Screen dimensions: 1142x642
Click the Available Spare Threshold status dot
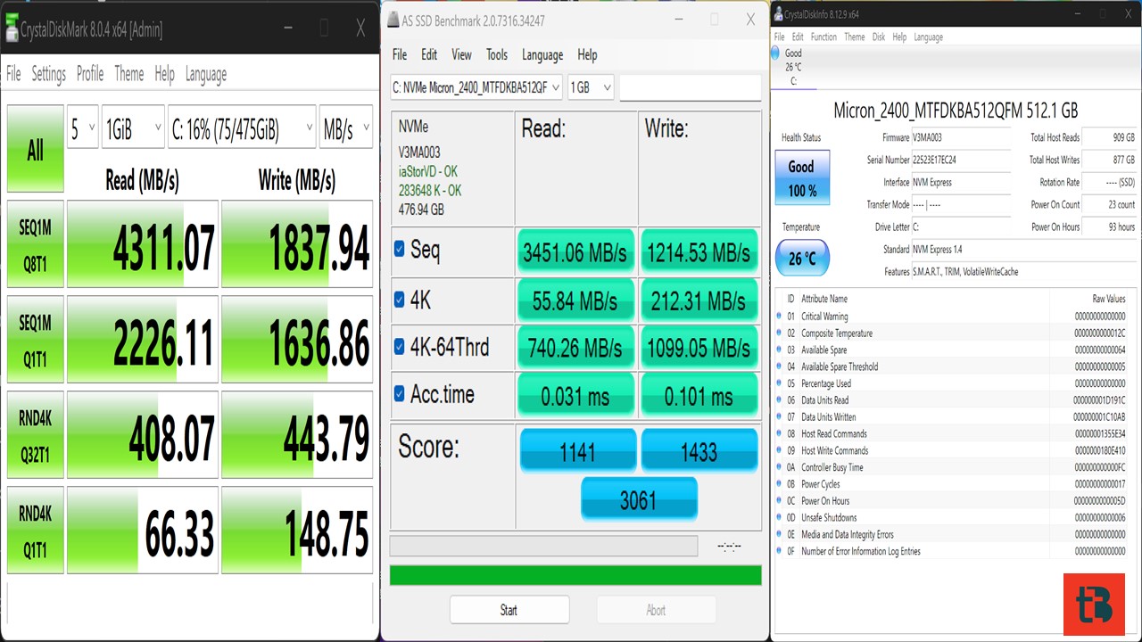coord(780,366)
